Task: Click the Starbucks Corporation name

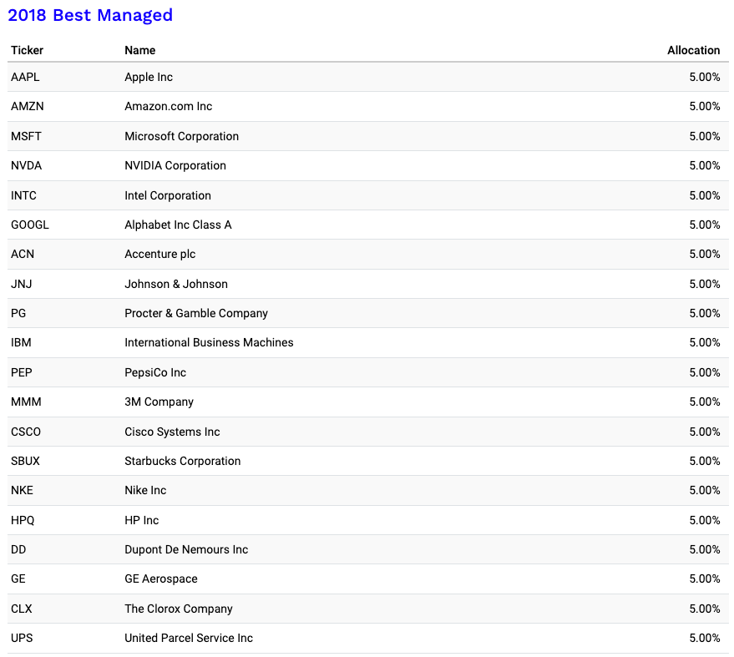Action: pyautogui.click(x=183, y=461)
